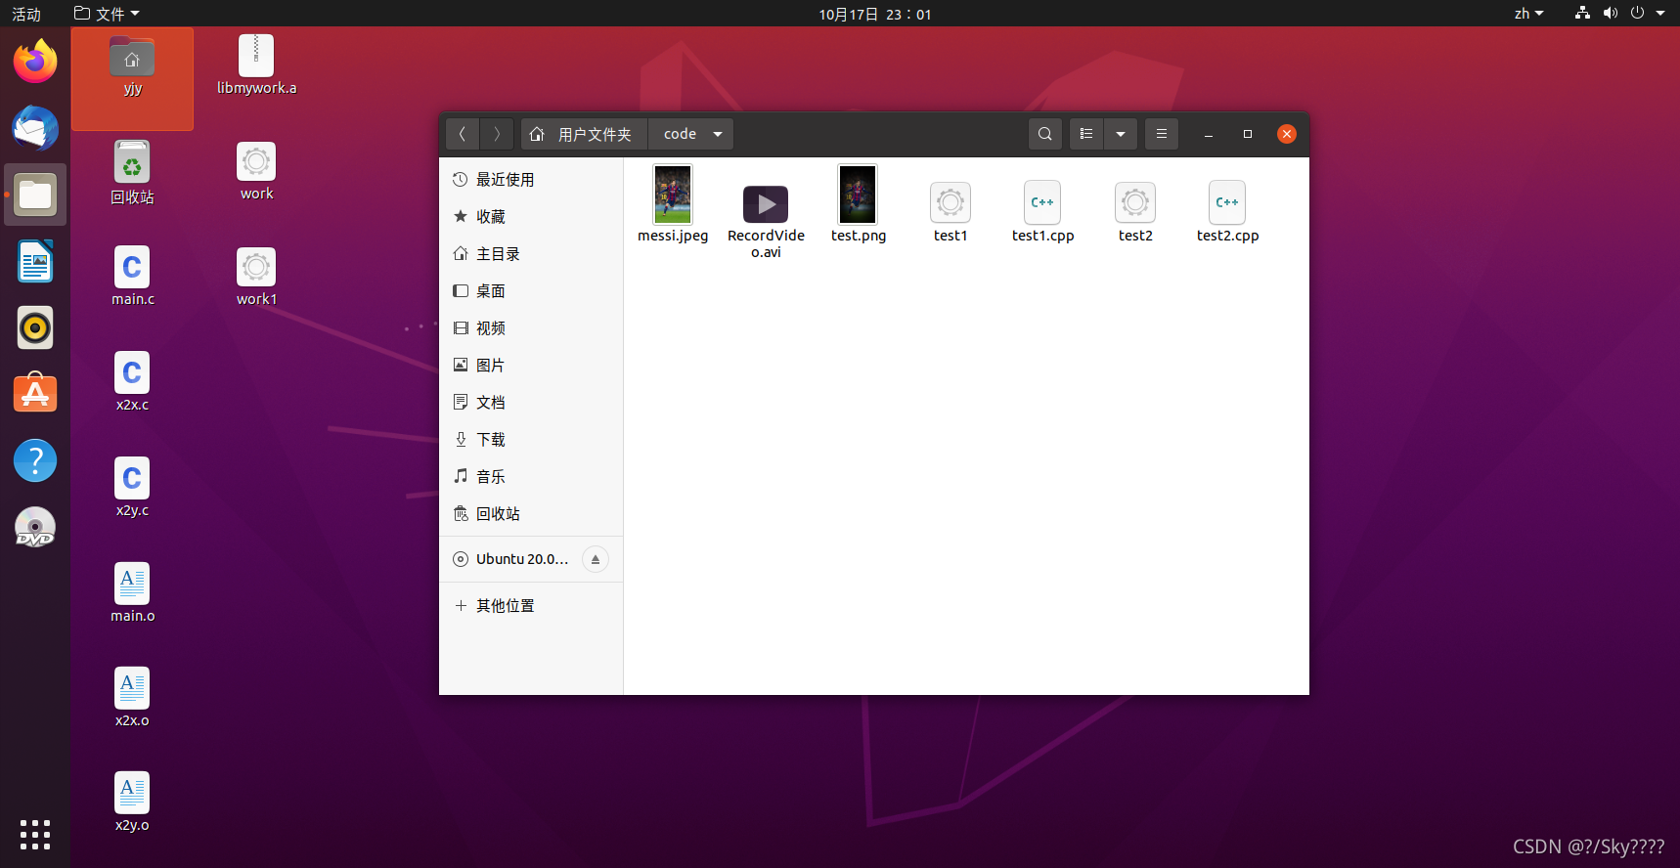Select main.o on the desktop

click(x=132, y=593)
